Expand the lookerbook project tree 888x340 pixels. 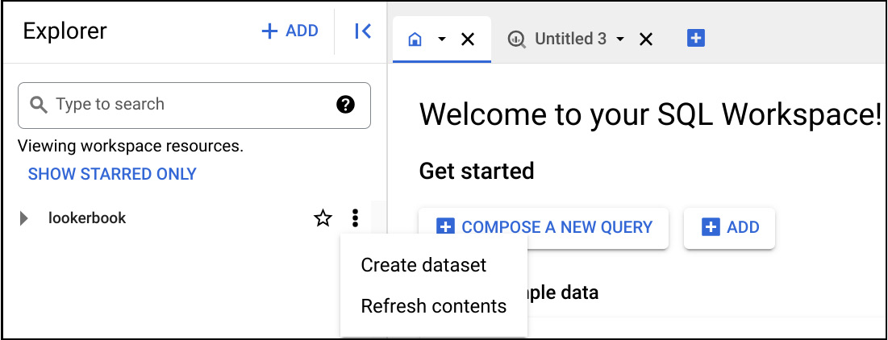23,218
